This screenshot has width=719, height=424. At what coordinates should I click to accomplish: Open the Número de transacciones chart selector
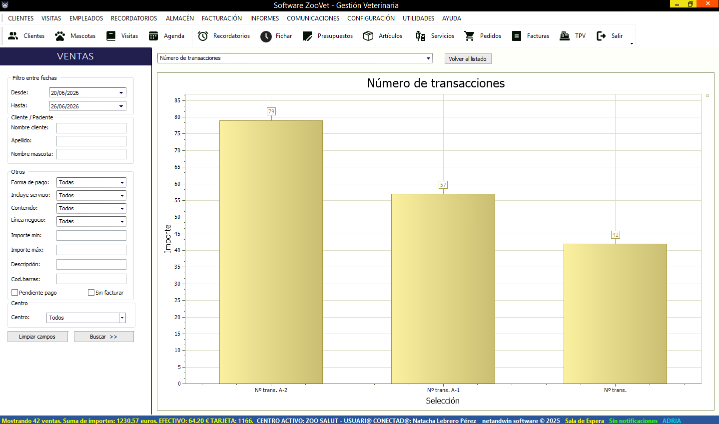pyautogui.click(x=295, y=58)
